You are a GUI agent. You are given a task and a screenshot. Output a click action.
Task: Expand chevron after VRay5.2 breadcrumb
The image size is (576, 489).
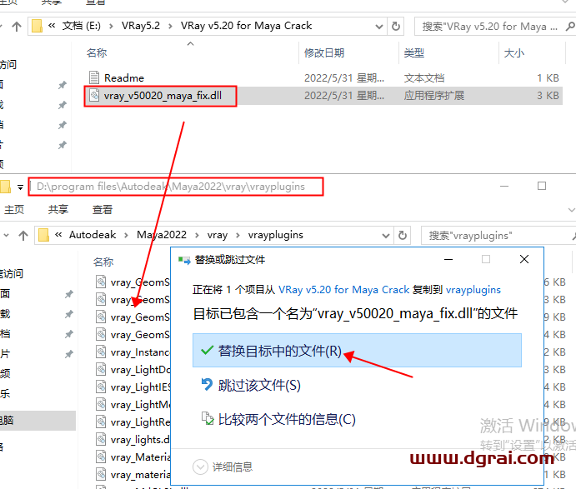tap(170, 27)
